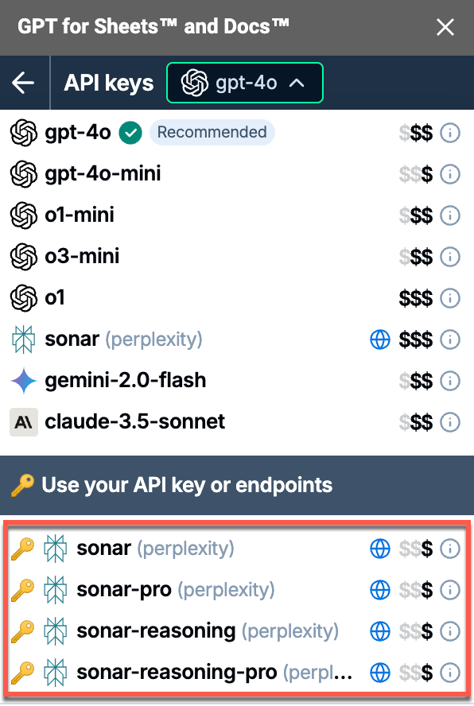Select gpt-4o recommended model
This screenshot has height=706, width=474.
point(237,133)
